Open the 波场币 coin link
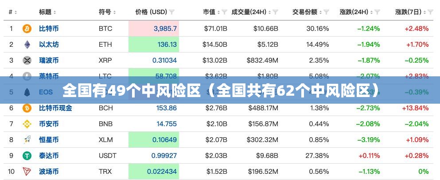The height and width of the screenshot is (180, 440). pyautogui.click(x=49, y=171)
